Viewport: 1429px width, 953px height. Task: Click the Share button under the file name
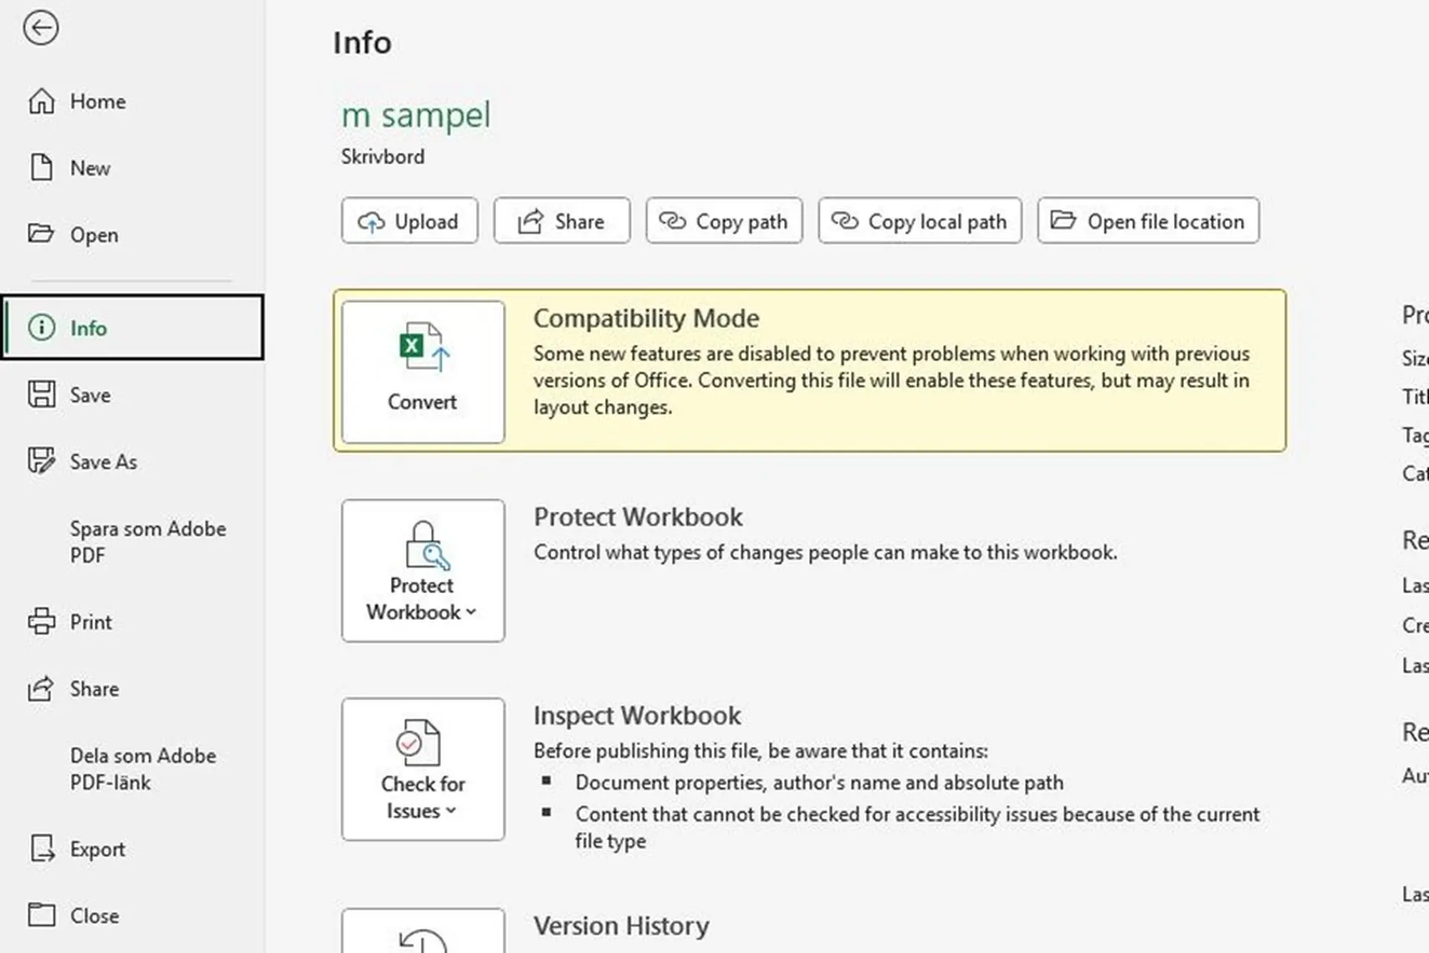(x=562, y=221)
